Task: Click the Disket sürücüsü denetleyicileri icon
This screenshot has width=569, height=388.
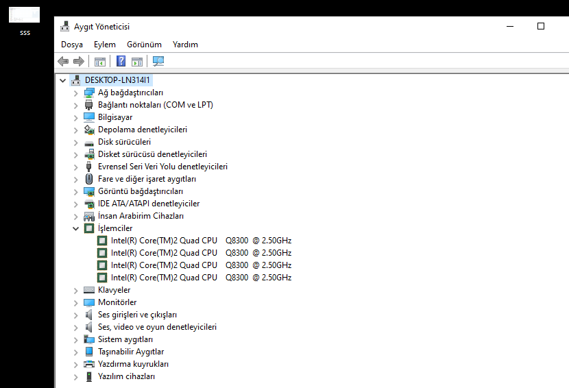Action: click(89, 154)
